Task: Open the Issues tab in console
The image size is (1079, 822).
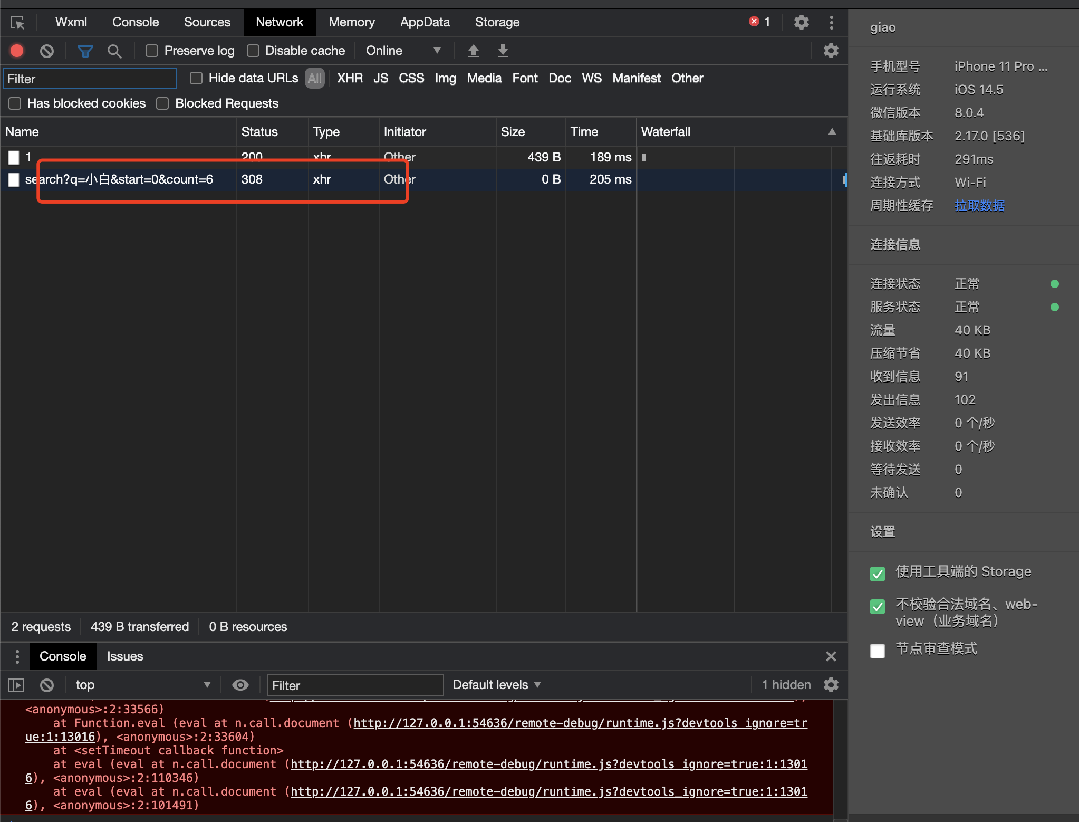Action: point(124,656)
